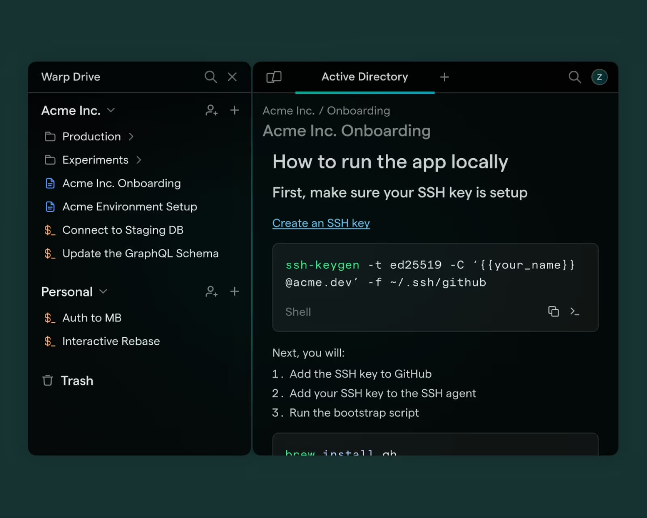
Task: Collapse the Acme Inc. workspace list
Action: click(x=111, y=110)
